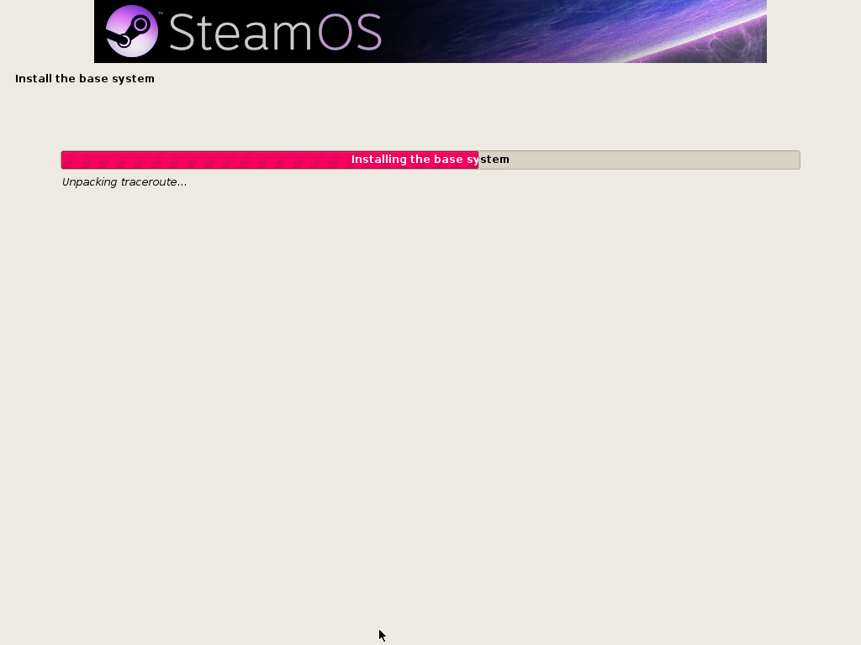
Task: Click the far left start of progress bar
Action: click(64, 160)
